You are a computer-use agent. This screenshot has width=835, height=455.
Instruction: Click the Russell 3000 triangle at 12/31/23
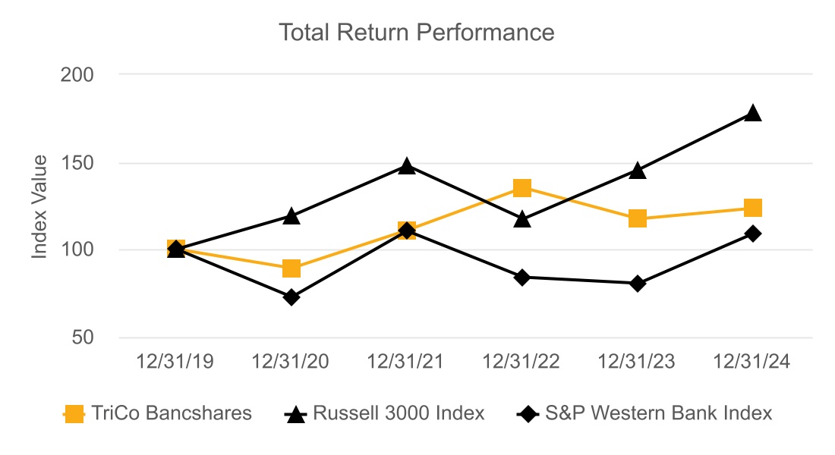point(638,171)
